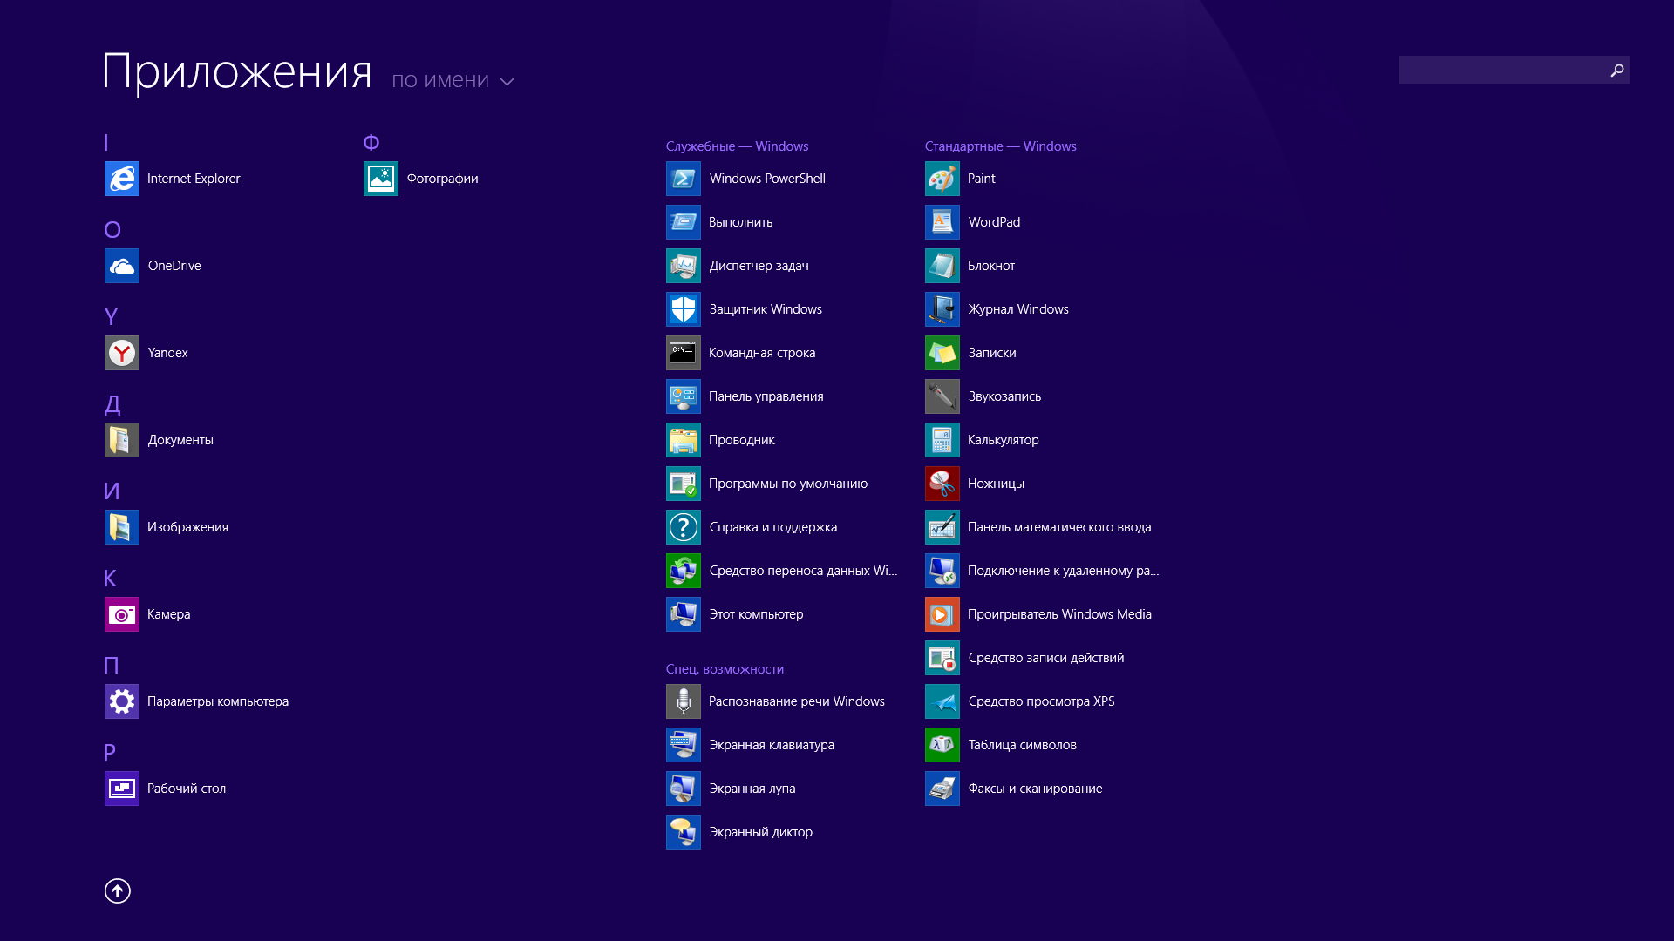Launch Калькулятор app icon
This screenshot has width=1674, height=941.
942,440
